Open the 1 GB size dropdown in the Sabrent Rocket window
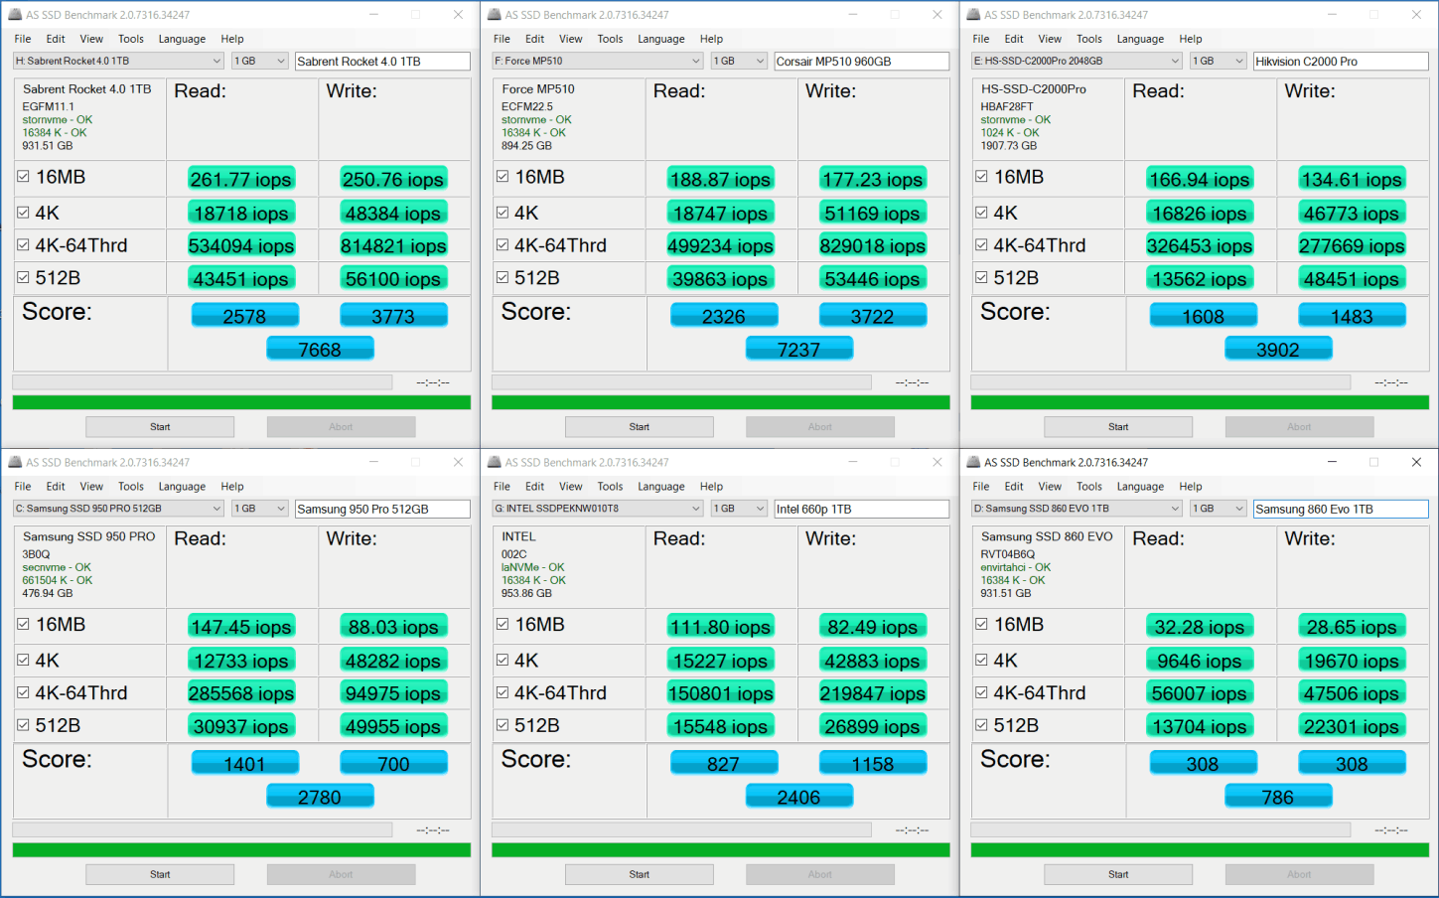This screenshot has height=898, width=1439. [260, 61]
